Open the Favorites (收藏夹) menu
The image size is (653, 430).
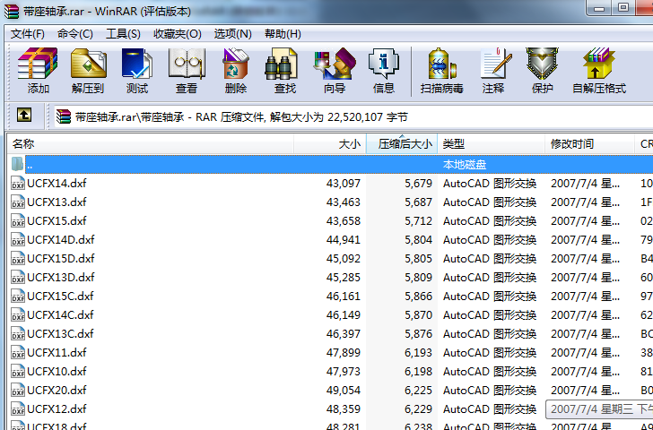(178, 34)
